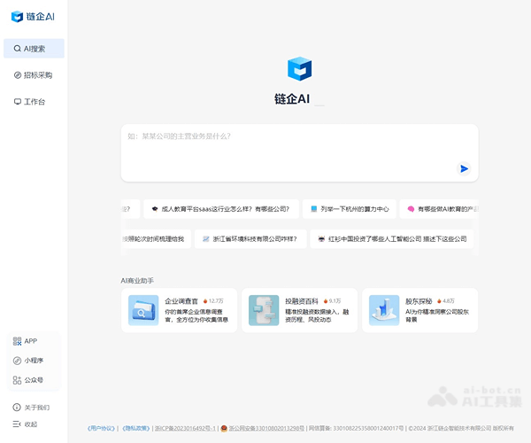Show the APP QR code icon
531x443 pixels.
17,341
